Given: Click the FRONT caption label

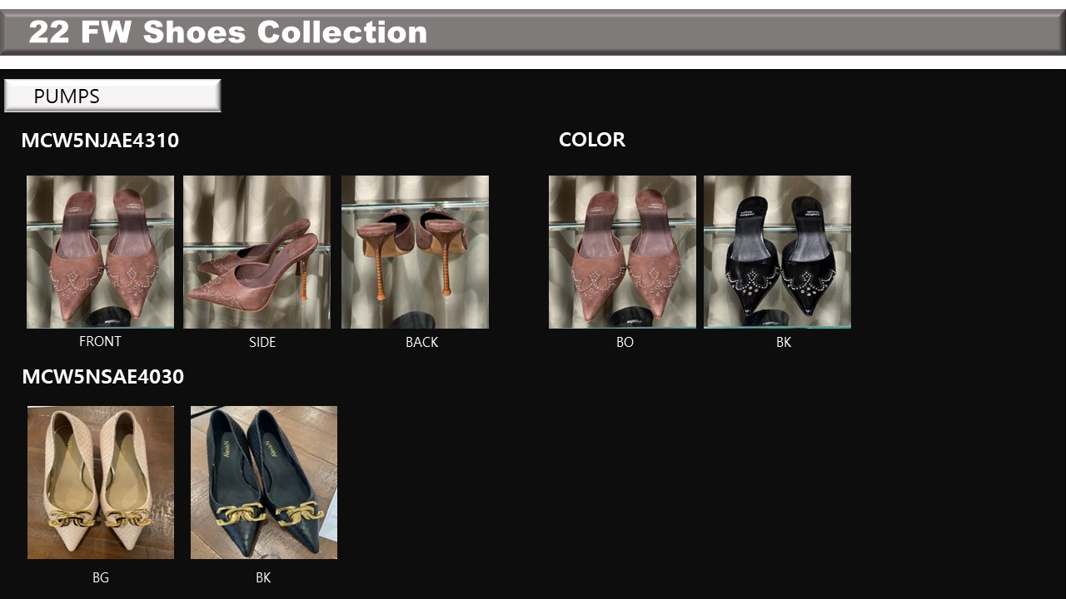Looking at the screenshot, I should coord(100,341).
